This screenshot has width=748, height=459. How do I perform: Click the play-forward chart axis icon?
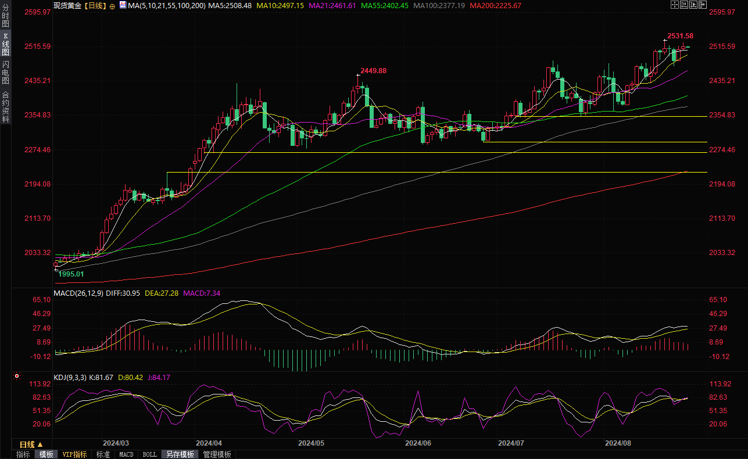click(693, 5)
